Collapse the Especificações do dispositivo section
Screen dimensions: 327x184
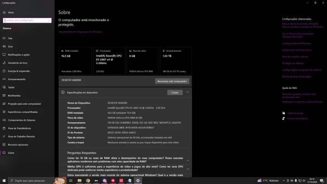point(187,92)
